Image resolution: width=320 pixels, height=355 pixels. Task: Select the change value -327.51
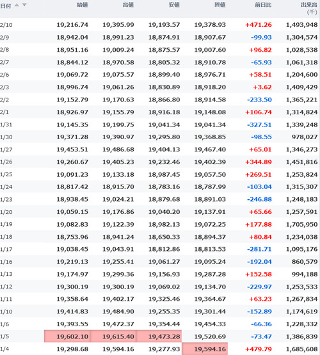click(x=259, y=125)
